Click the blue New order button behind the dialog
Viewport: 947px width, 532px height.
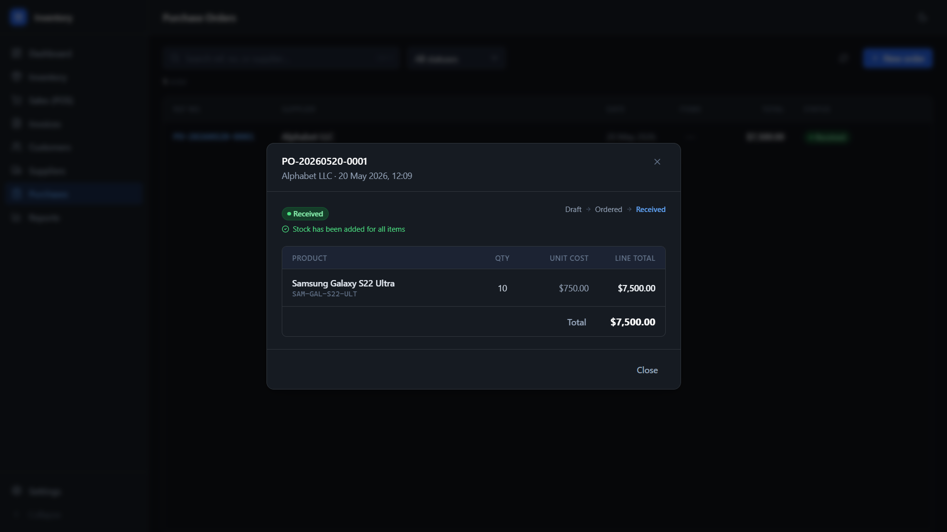[x=898, y=58]
